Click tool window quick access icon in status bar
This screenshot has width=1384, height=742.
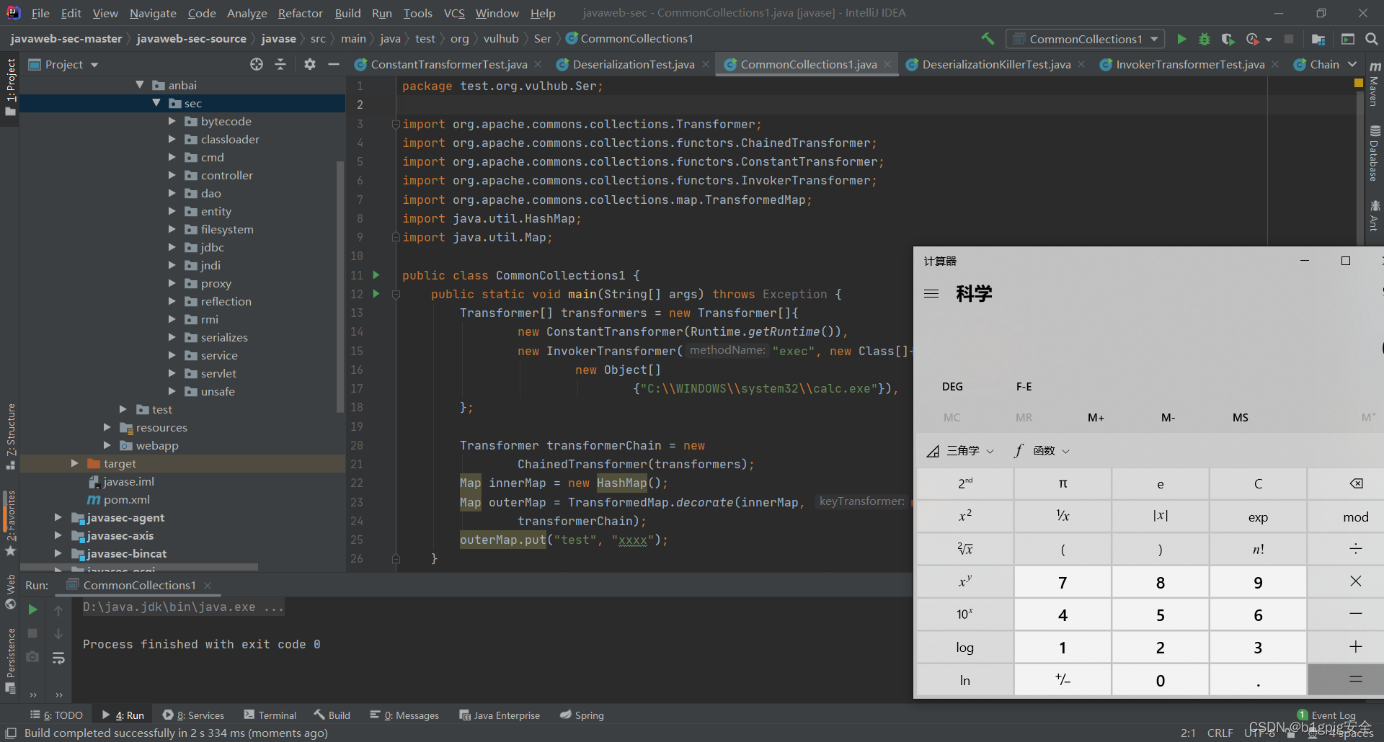11,733
